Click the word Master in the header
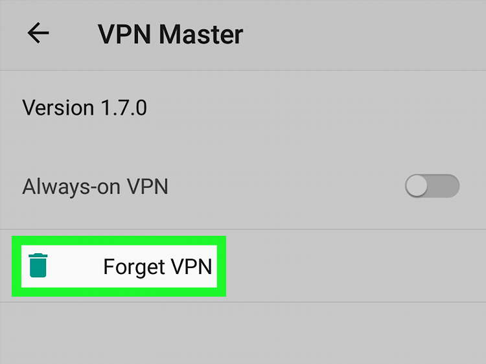Image resolution: width=486 pixels, height=364 pixels. [201, 34]
